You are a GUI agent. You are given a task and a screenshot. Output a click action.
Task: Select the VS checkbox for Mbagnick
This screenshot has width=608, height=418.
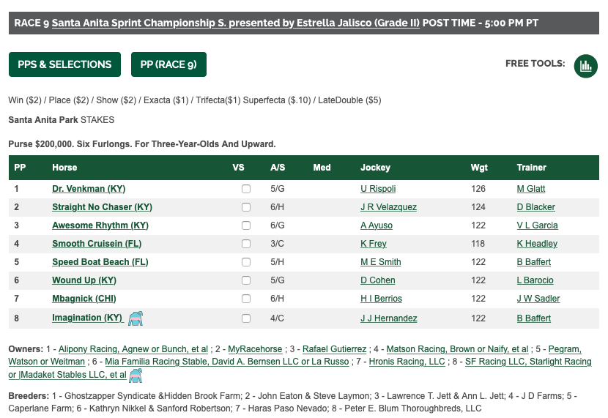point(246,299)
